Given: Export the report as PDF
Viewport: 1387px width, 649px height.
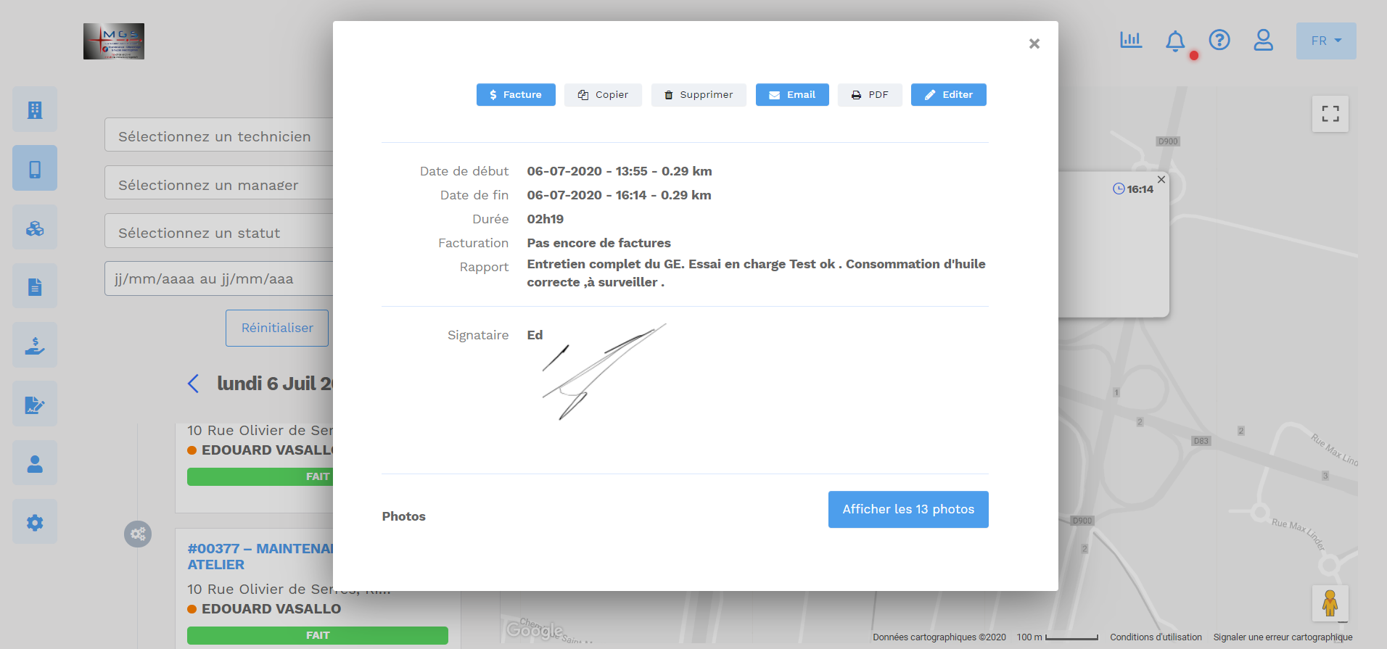Looking at the screenshot, I should pos(870,95).
